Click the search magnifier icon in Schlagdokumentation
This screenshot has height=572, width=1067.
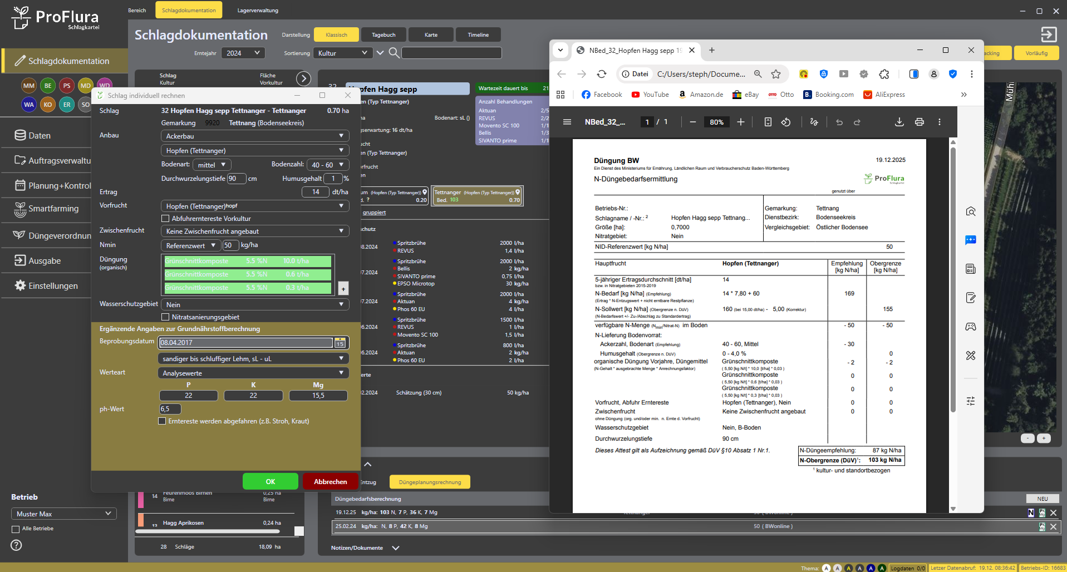[x=394, y=53]
